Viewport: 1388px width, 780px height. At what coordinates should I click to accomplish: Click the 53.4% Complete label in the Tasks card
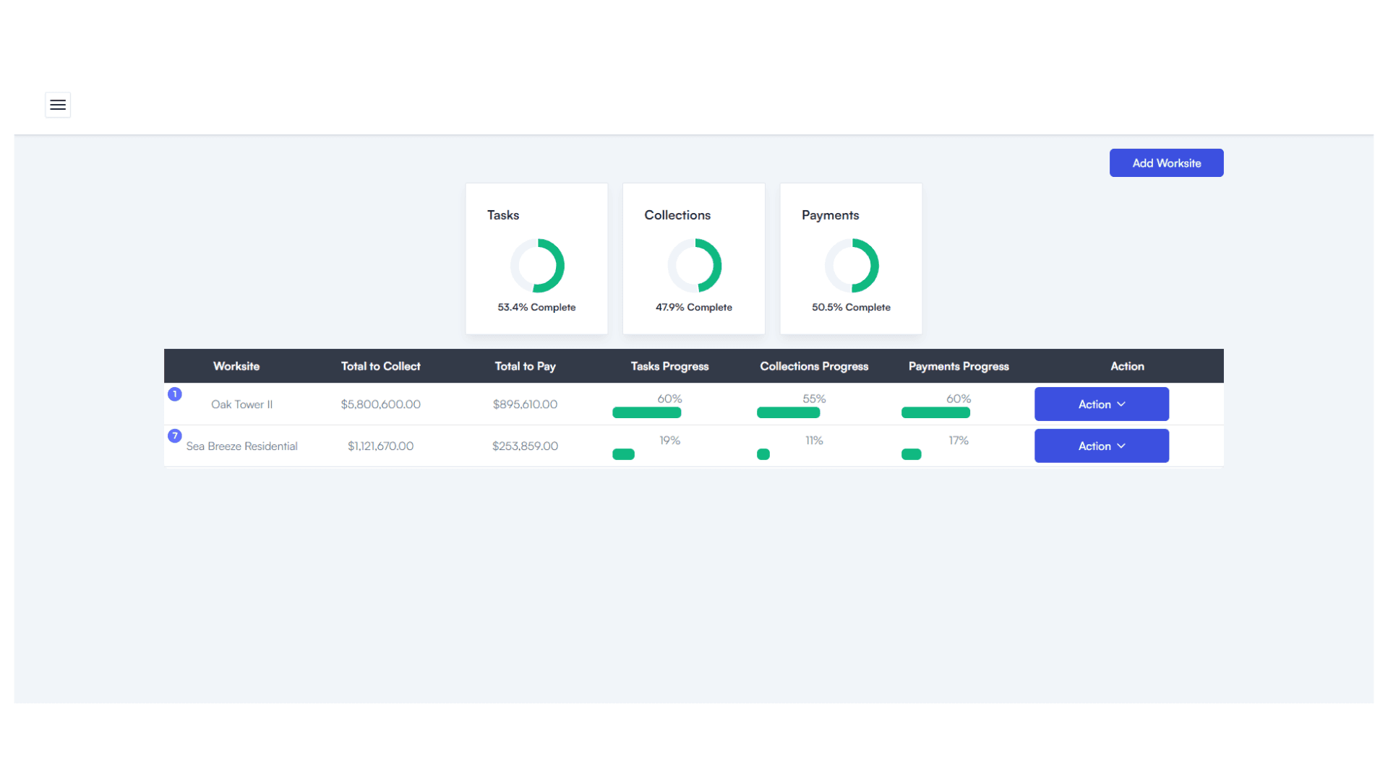pos(536,308)
